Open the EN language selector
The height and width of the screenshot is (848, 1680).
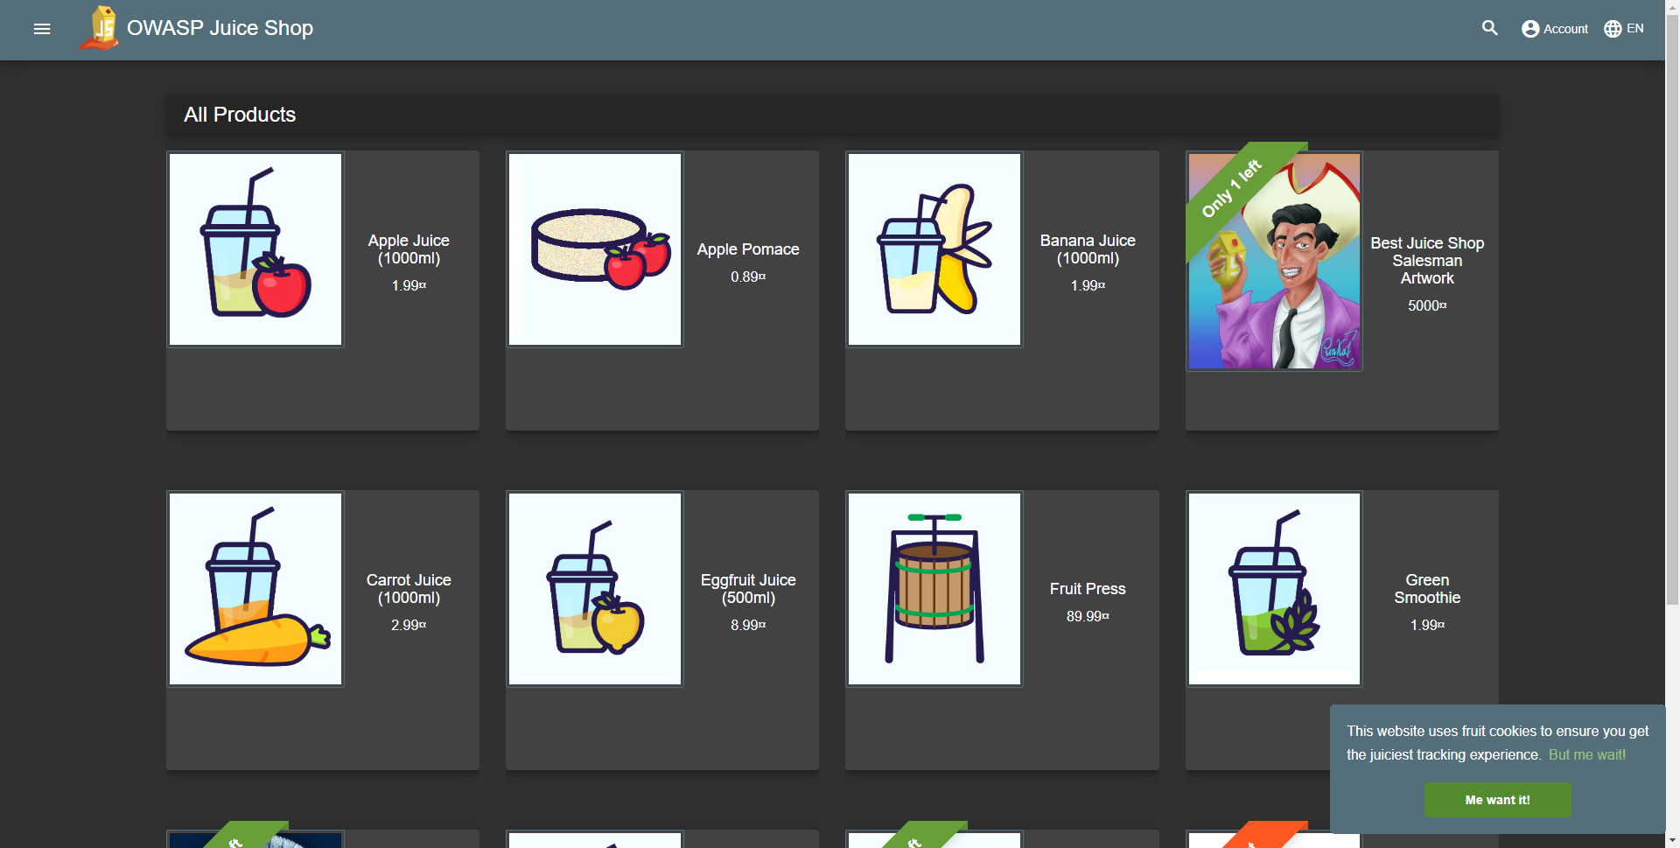pos(1624,29)
